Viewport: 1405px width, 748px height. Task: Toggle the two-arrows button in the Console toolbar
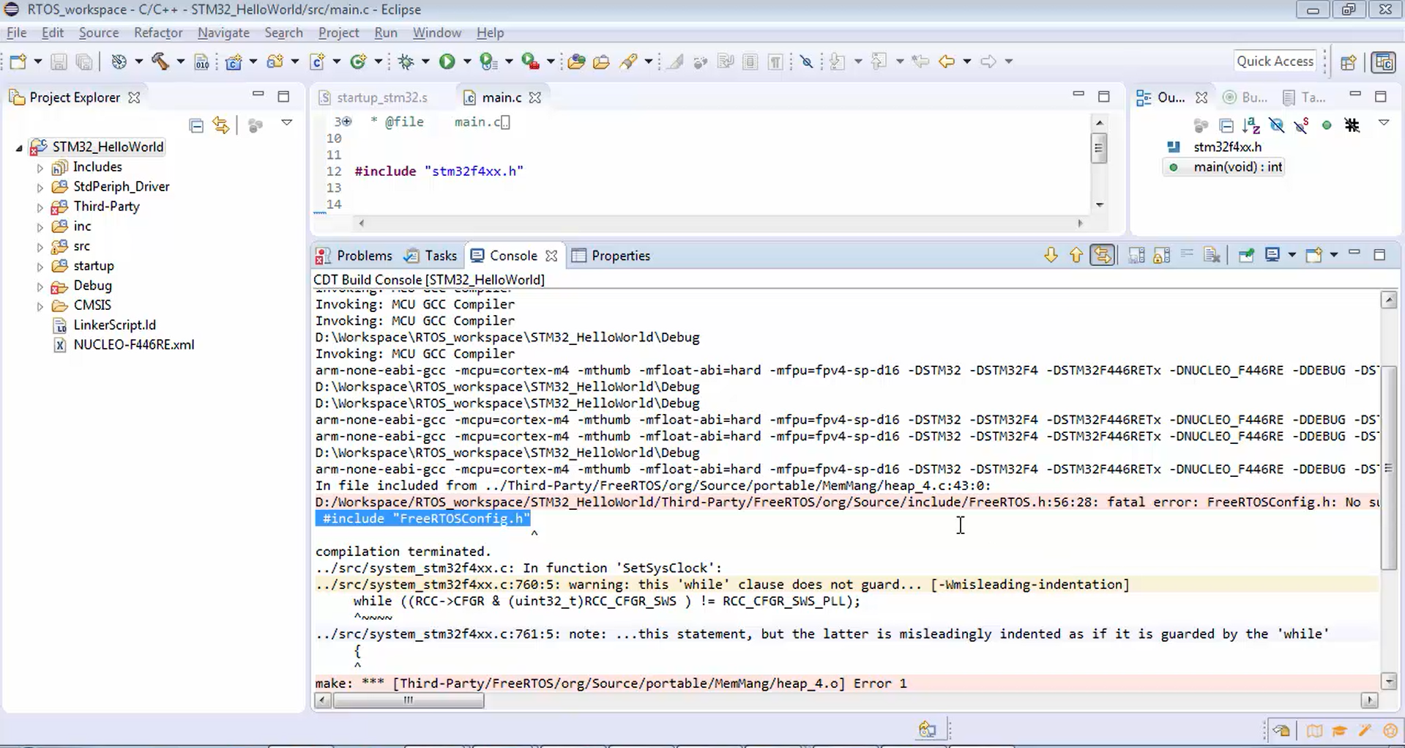point(1103,255)
